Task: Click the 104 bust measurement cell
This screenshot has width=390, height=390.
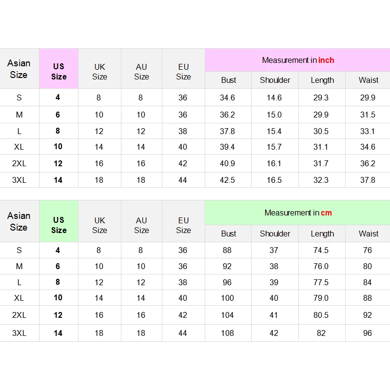Action: click(x=228, y=315)
